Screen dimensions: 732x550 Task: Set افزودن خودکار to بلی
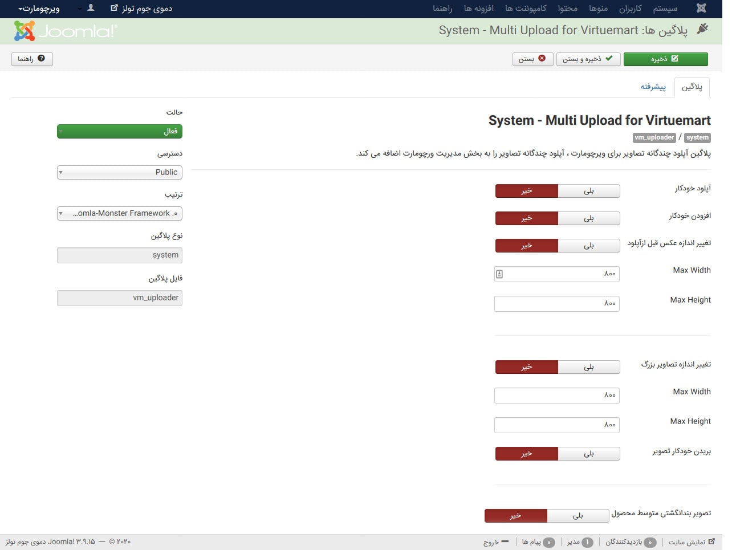588,218
